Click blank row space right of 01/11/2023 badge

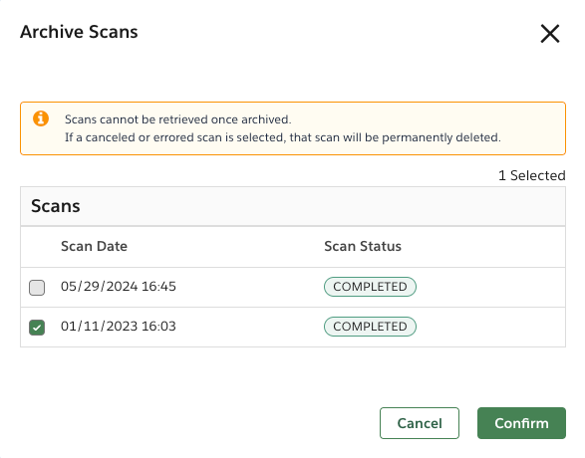pos(490,328)
